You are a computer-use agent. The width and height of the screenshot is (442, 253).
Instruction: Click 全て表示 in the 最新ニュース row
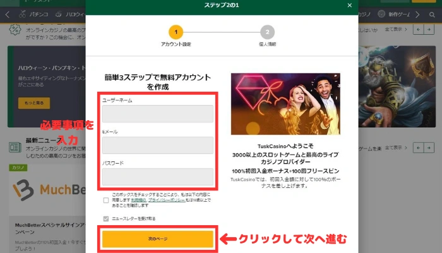tap(396, 147)
